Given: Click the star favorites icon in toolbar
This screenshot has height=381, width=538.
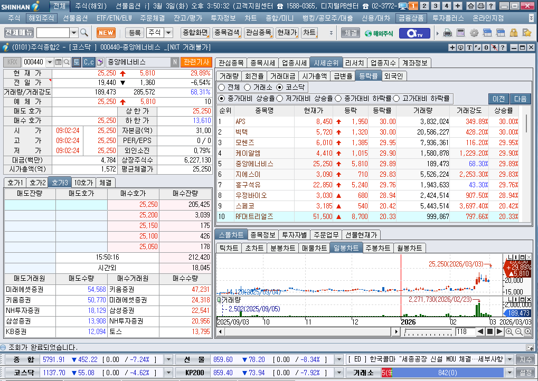Looking at the screenshot, I should click(x=527, y=33).
